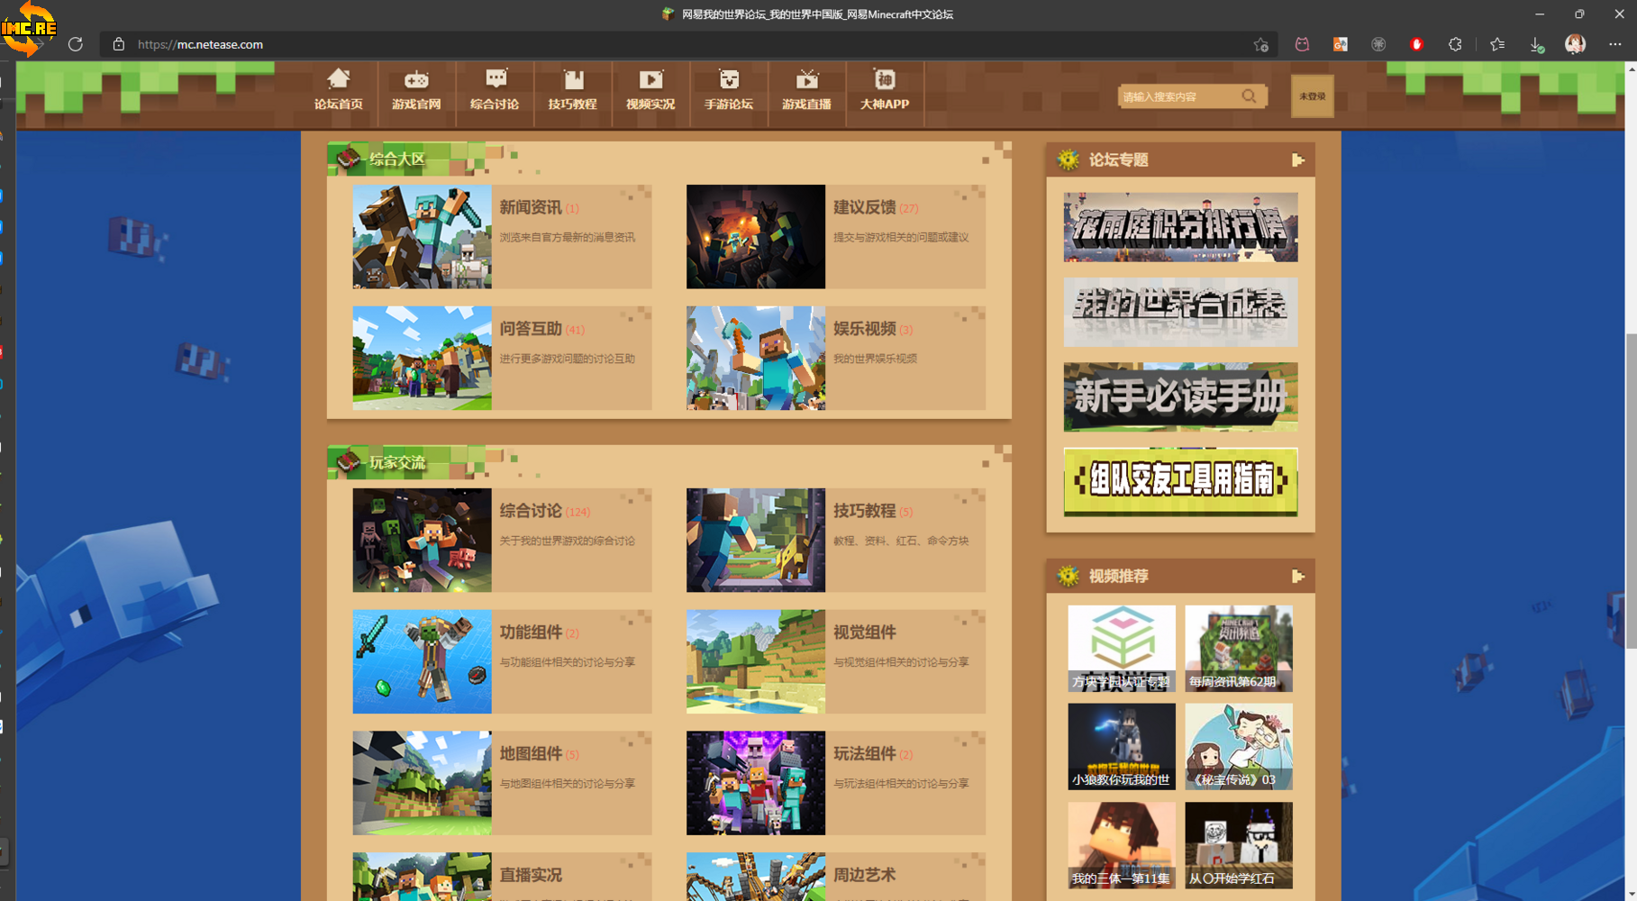Click the search magnifier icon
The width and height of the screenshot is (1637, 901).
pos(1249,96)
